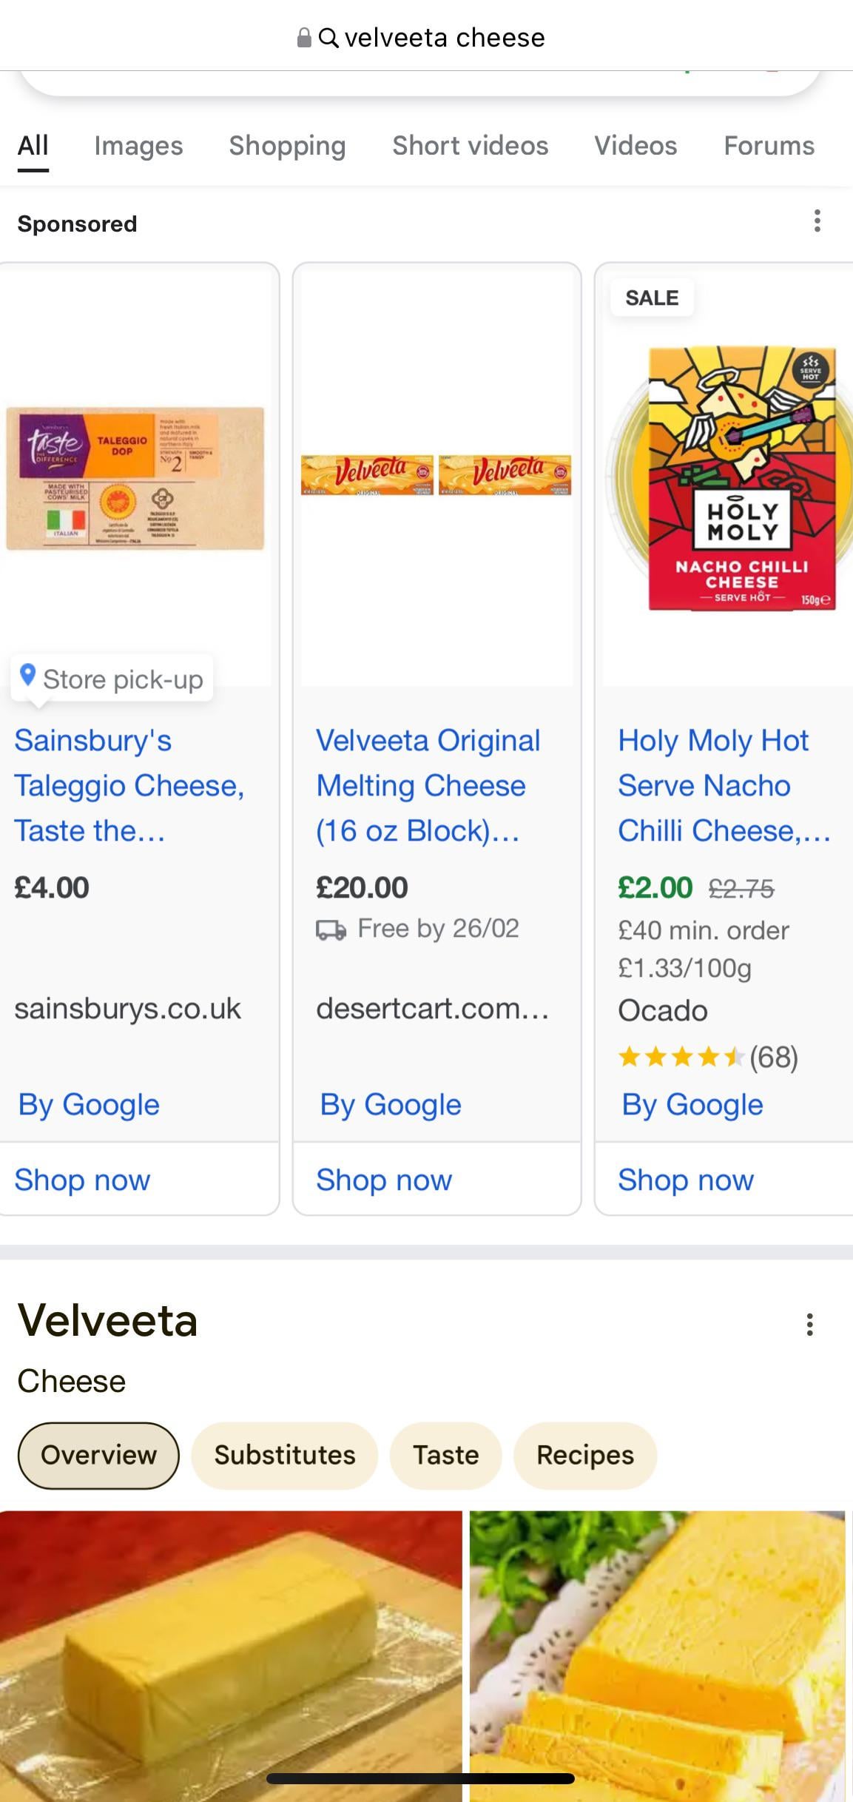Open Sainsbury's Taleggio Cheese product link
The image size is (853, 1802).
[129, 785]
